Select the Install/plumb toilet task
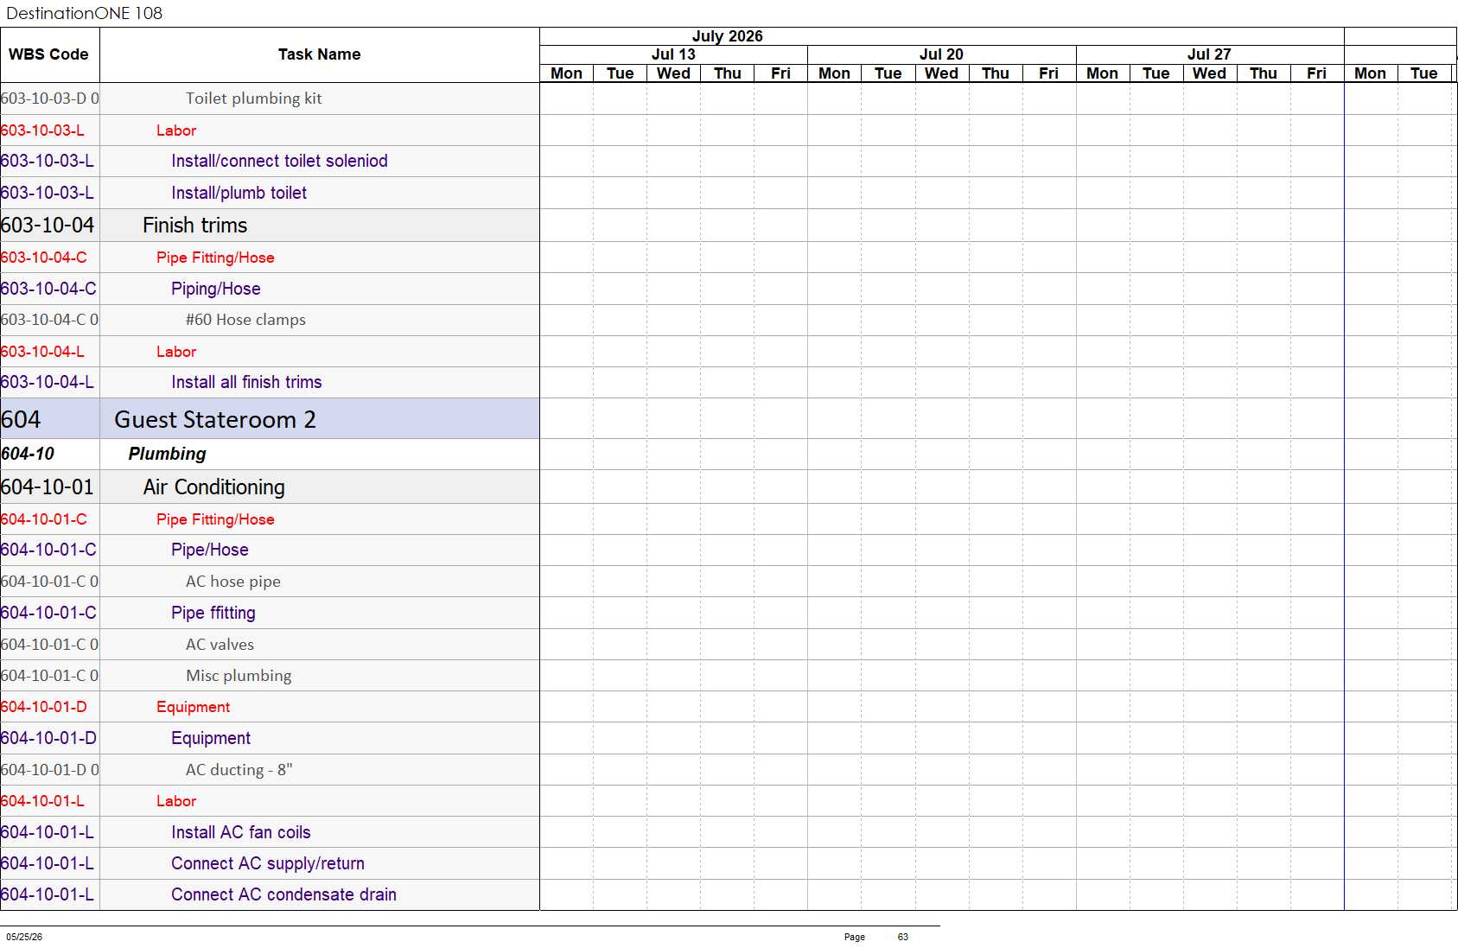1458x948 pixels. (239, 193)
